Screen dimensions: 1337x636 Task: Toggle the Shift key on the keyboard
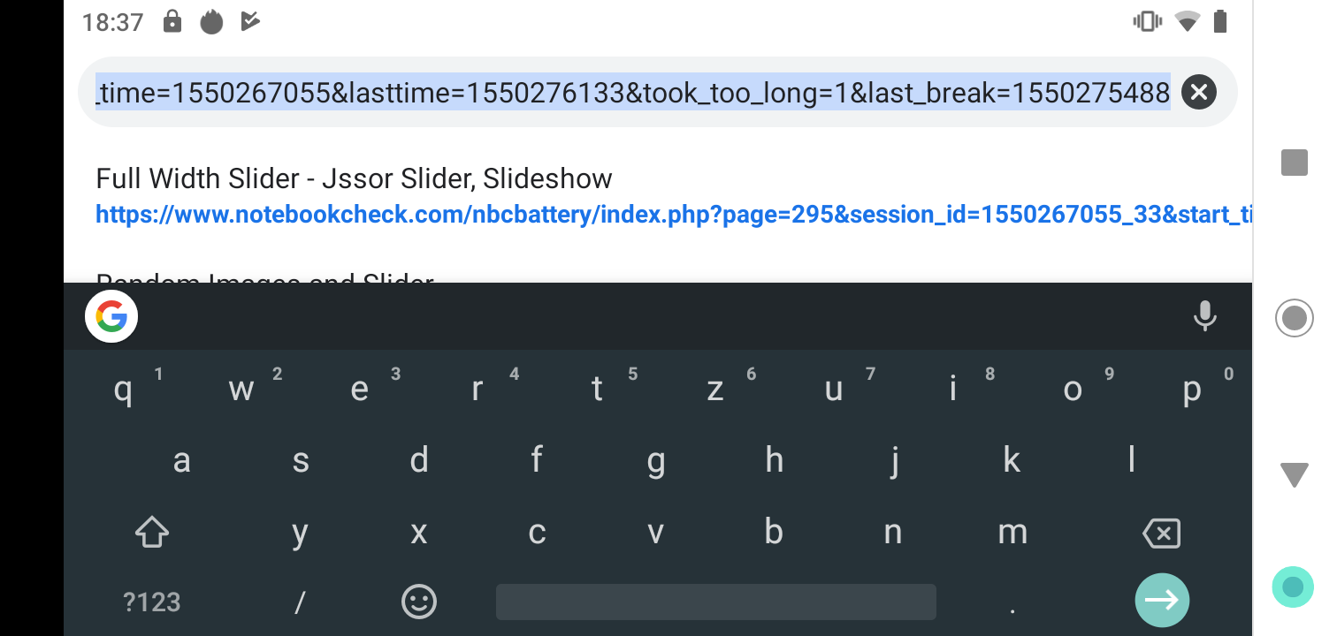[152, 533]
